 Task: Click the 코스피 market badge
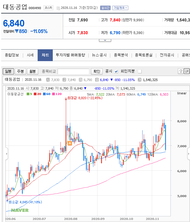point(48,8)
